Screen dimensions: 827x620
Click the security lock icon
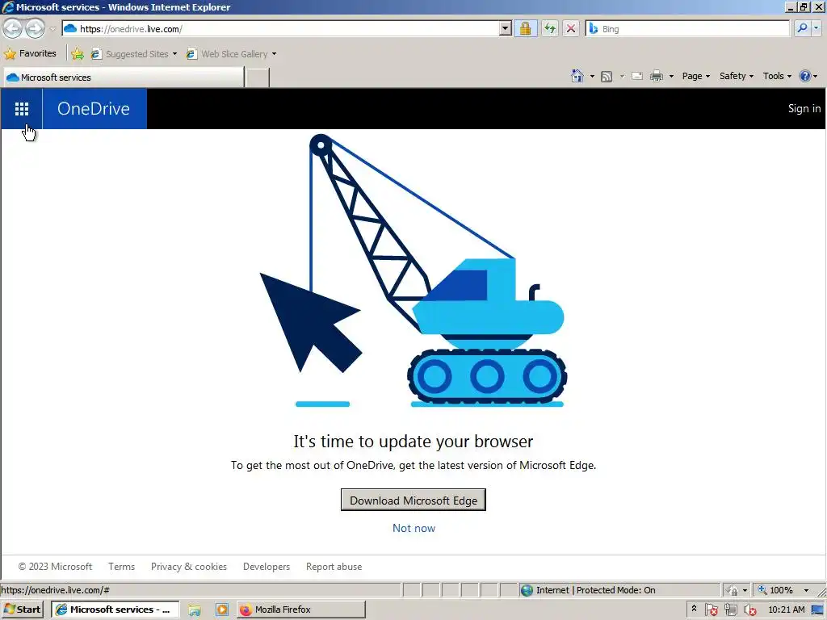coord(525,28)
